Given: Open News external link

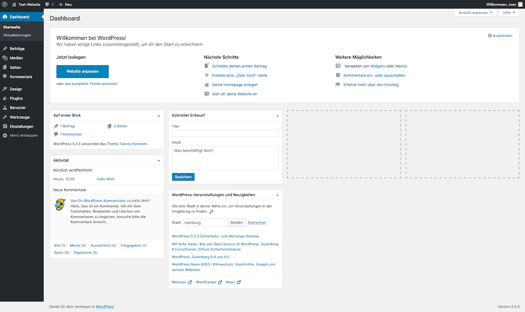Looking at the screenshot, I should (233, 282).
